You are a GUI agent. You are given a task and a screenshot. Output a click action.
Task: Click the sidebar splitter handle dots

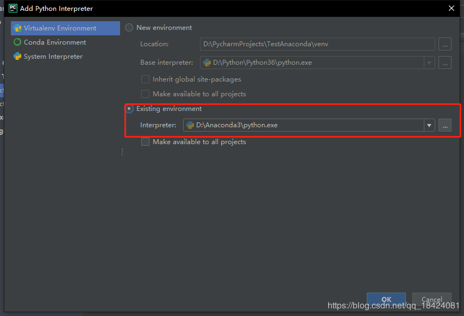[x=122, y=152]
